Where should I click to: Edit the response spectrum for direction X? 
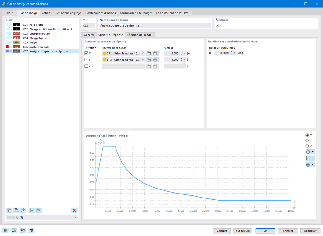click(156, 53)
